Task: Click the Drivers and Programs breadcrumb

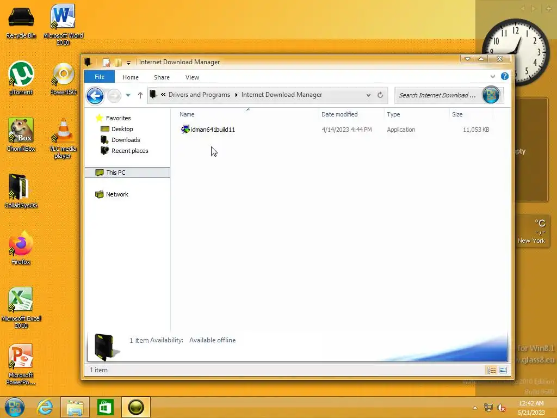Action: click(x=199, y=95)
